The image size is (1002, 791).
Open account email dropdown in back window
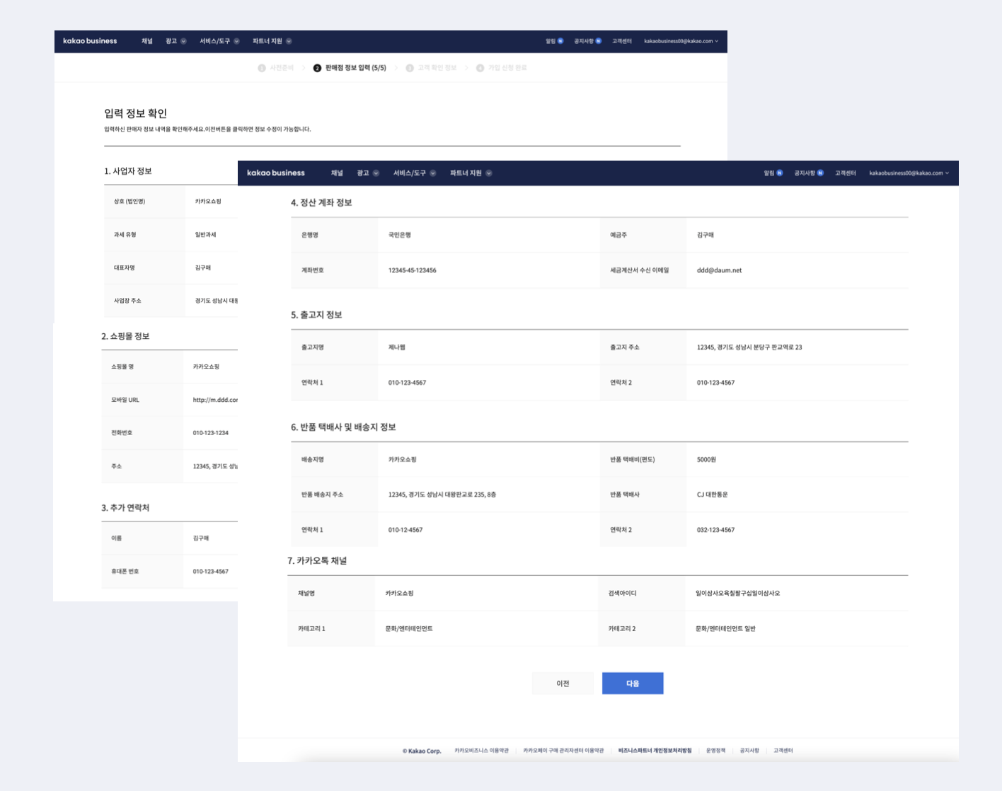681,41
